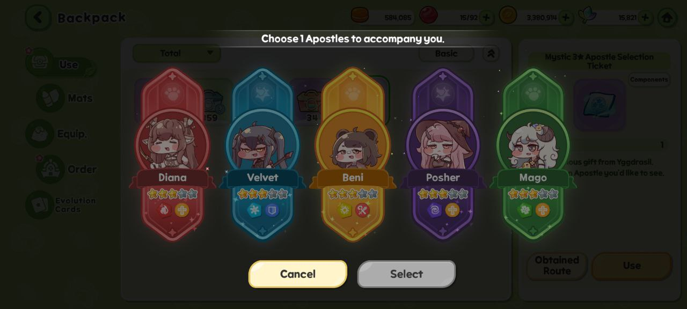Add more red gem stamina
Image resolution: width=687 pixels, height=309 pixels.
(x=486, y=18)
